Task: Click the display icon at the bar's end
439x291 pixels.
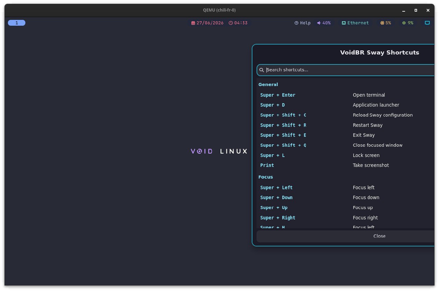Action: click(427, 23)
